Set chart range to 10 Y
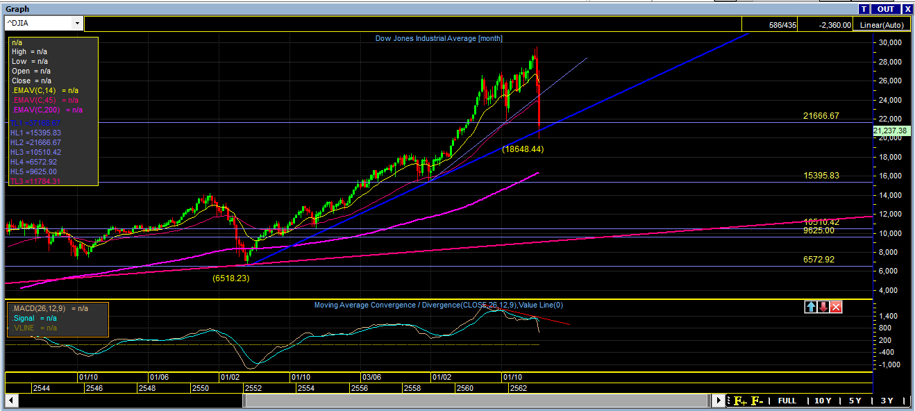Screen dimensions: 915x411 click(823, 401)
